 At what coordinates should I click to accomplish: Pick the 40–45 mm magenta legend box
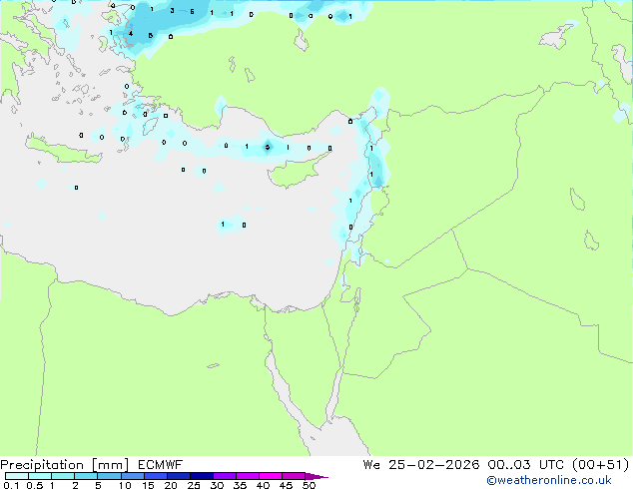pos(271,476)
